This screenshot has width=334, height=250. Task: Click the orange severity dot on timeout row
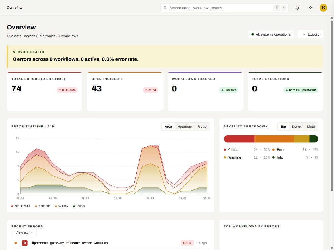pos(16,243)
